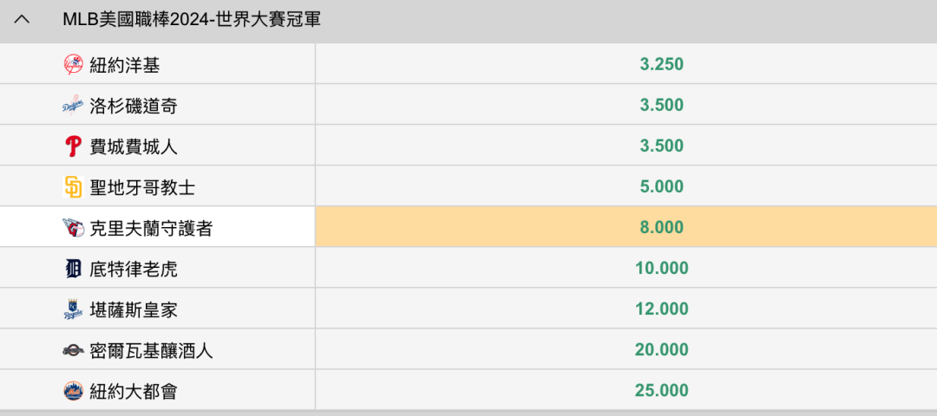Select the 25.000 odds for 紐約大都會
937x416 pixels.
click(626, 390)
